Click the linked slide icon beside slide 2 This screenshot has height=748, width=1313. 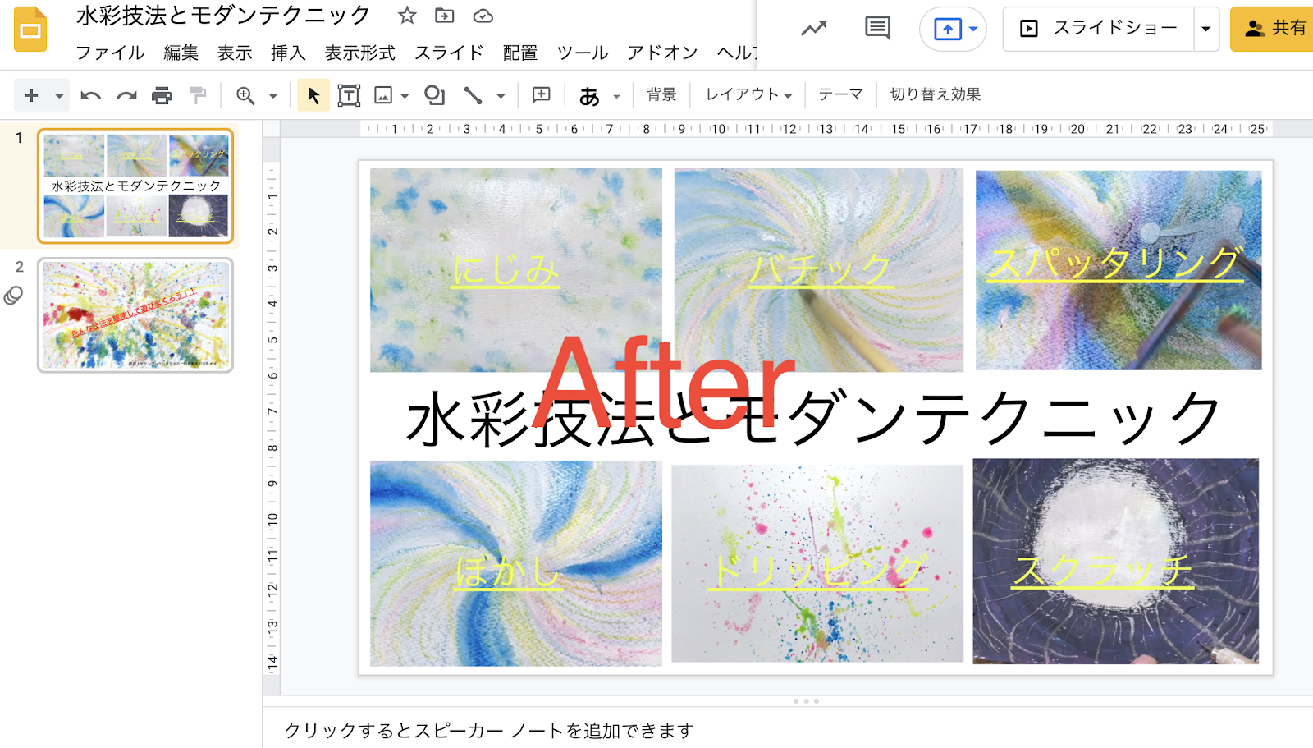tap(13, 296)
